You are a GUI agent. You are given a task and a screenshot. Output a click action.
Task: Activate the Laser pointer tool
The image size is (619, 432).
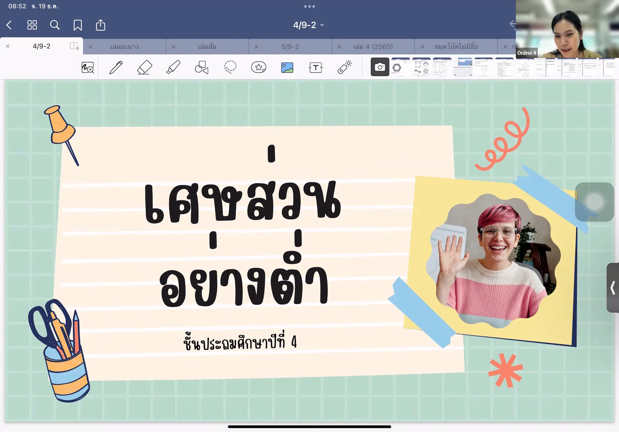tap(344, 68)
